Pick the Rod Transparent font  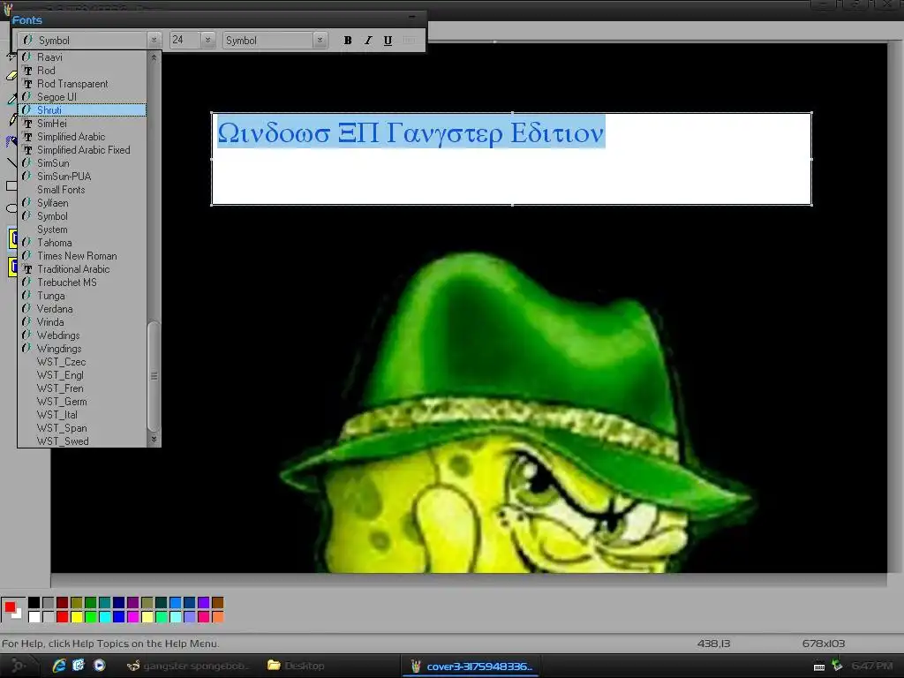tap(82, 84)
